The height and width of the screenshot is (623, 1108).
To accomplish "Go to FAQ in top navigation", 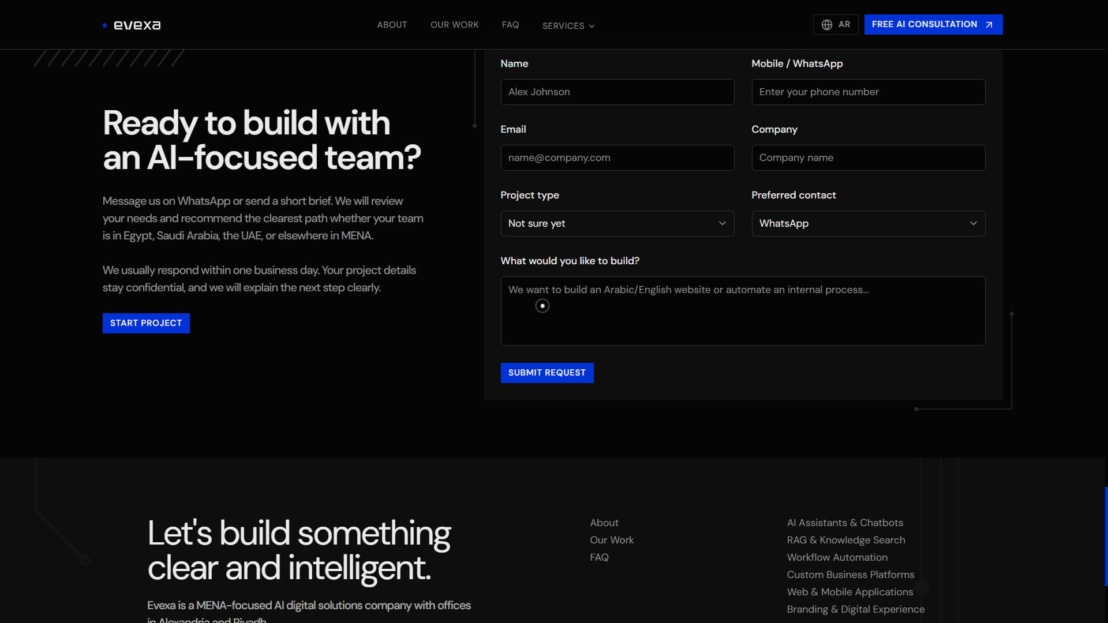I will 510,25.
